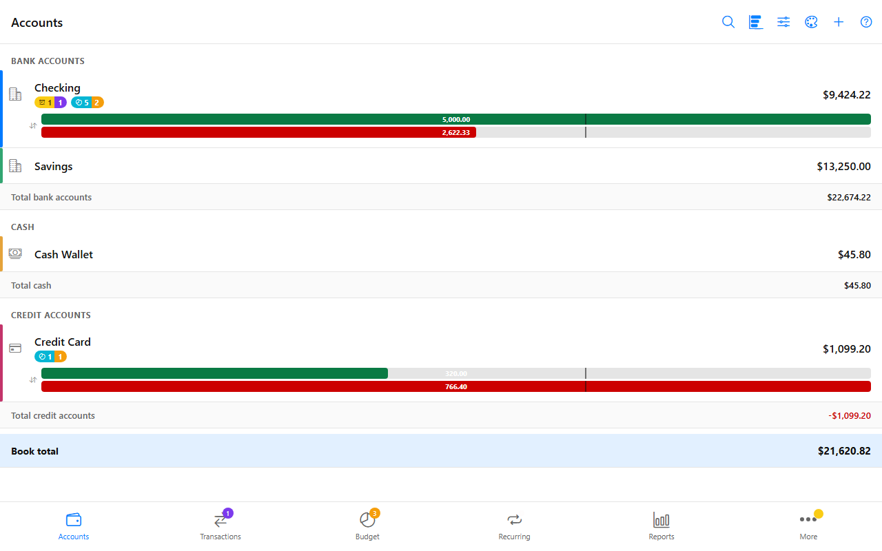This screenshot has width=882, height=551.
Task: Click the Savings account building icon
Action: 15,166
